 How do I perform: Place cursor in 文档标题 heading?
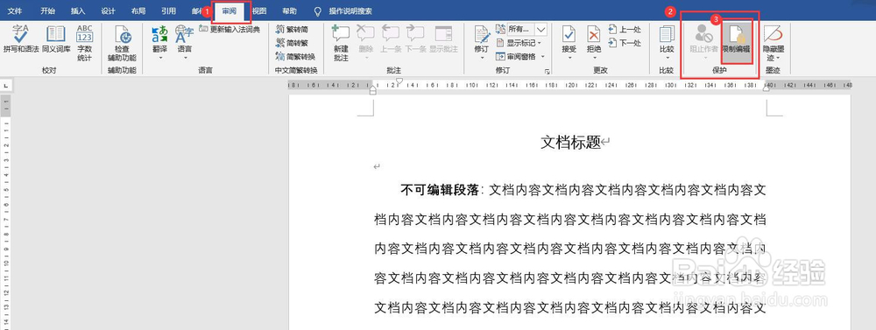pos(570,143)
